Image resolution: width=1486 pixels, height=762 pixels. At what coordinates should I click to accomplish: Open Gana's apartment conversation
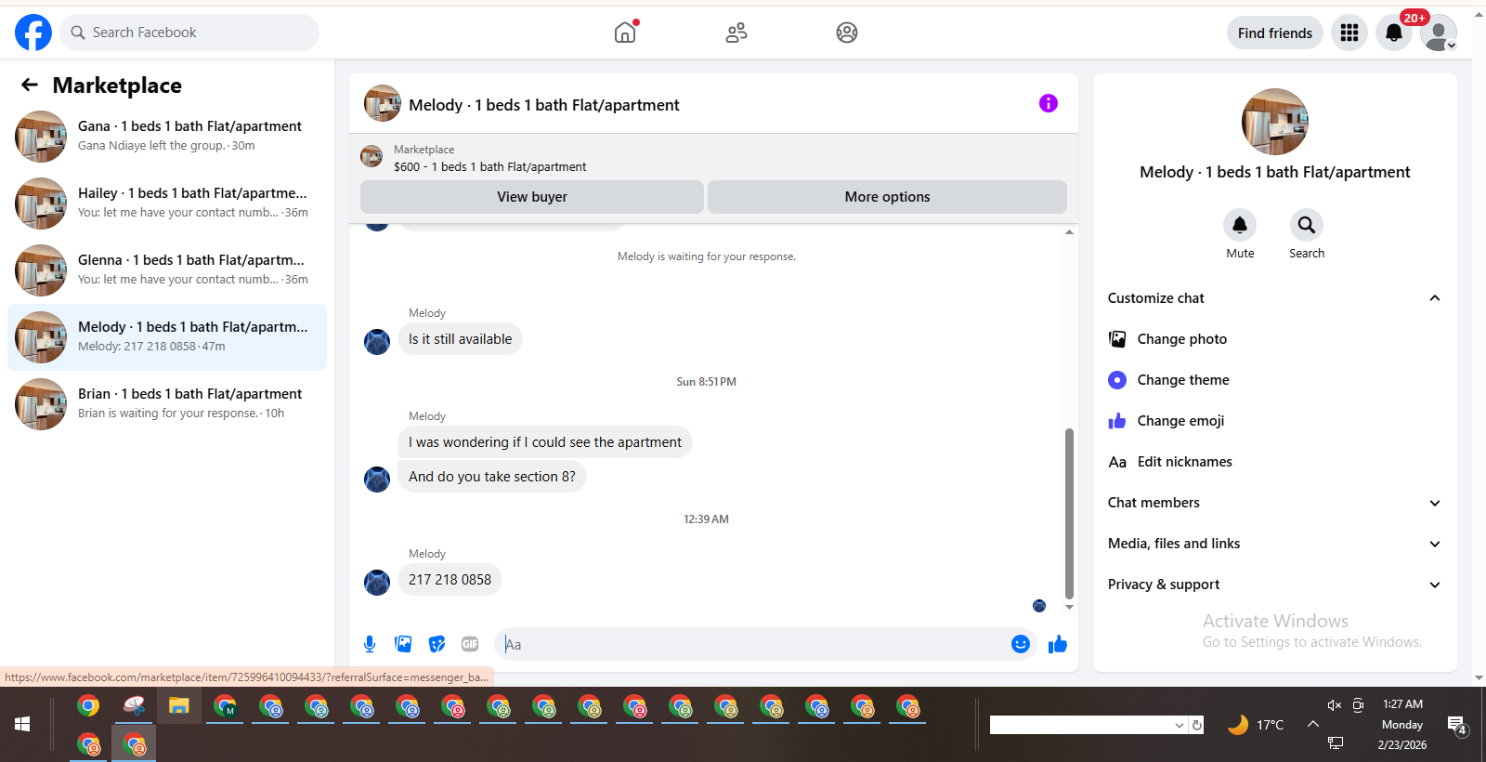pyautogui.click(x=167, y=137)
